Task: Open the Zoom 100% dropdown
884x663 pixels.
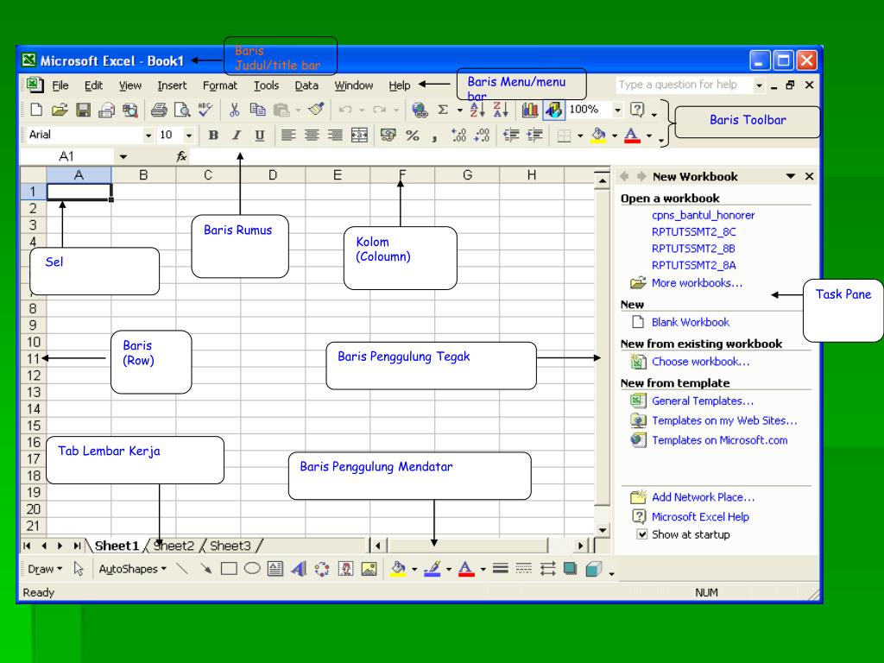Action: (x=618, y=110)
